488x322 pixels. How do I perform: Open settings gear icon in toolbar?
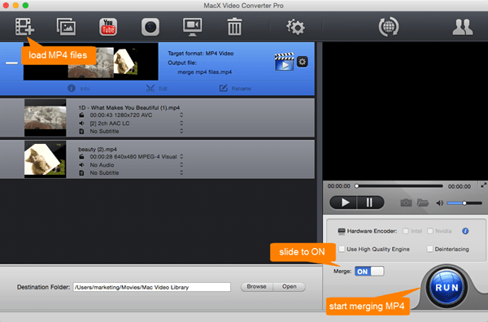pyautogui.click(x=295, y=27)
